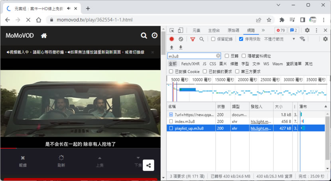Open the 79 errors badge
The image size is (331, 181).
pos(281,30)
